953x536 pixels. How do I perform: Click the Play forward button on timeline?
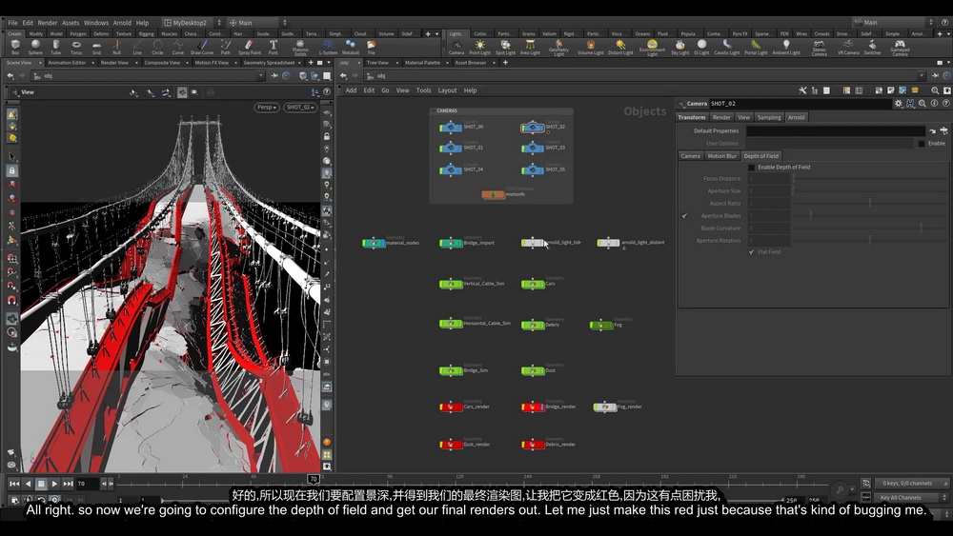(54, 484)
